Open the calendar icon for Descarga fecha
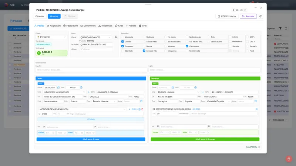This screenshot has width=296, height=166. click(172, 87)
